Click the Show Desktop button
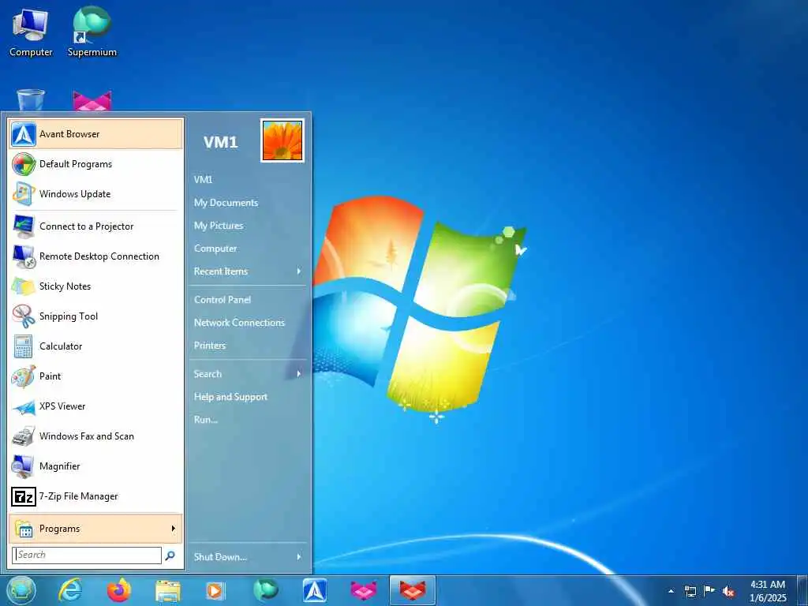This screenshot has width=808, height=606. pos(802,591)
